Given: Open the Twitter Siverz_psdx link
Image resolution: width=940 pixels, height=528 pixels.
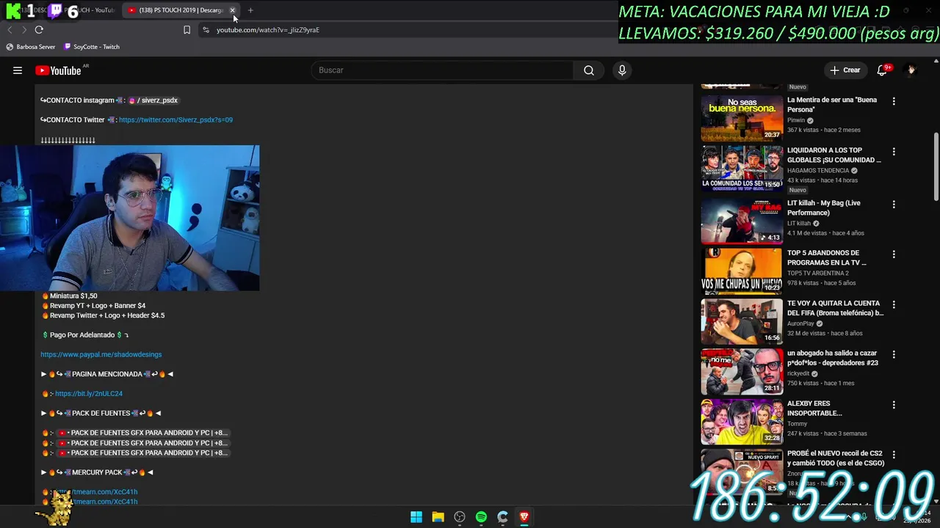Looking at the screenshot, I should 176,120.
